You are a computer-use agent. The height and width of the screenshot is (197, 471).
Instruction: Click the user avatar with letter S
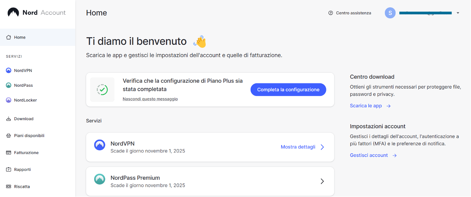tap(390, 13)
